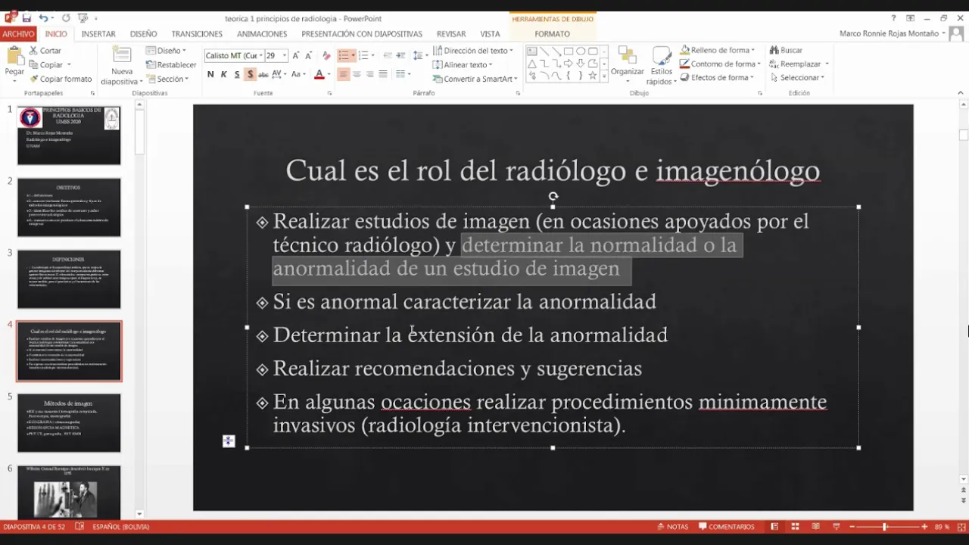Activate the Copiar formato painter
Image resolution: width=969 pixels, height=545 pixels.
[x=61, y=79]
